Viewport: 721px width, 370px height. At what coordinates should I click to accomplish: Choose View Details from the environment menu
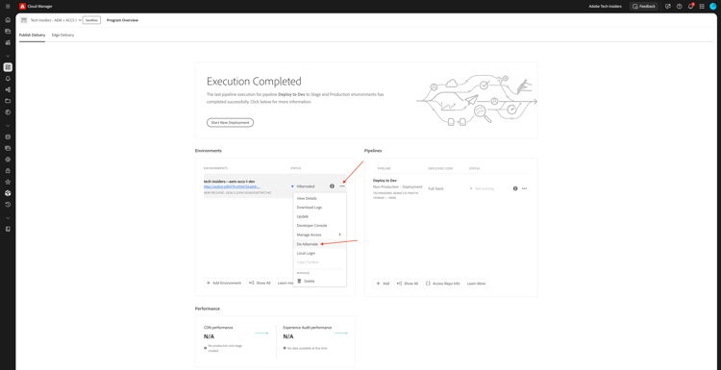(319, 198)
